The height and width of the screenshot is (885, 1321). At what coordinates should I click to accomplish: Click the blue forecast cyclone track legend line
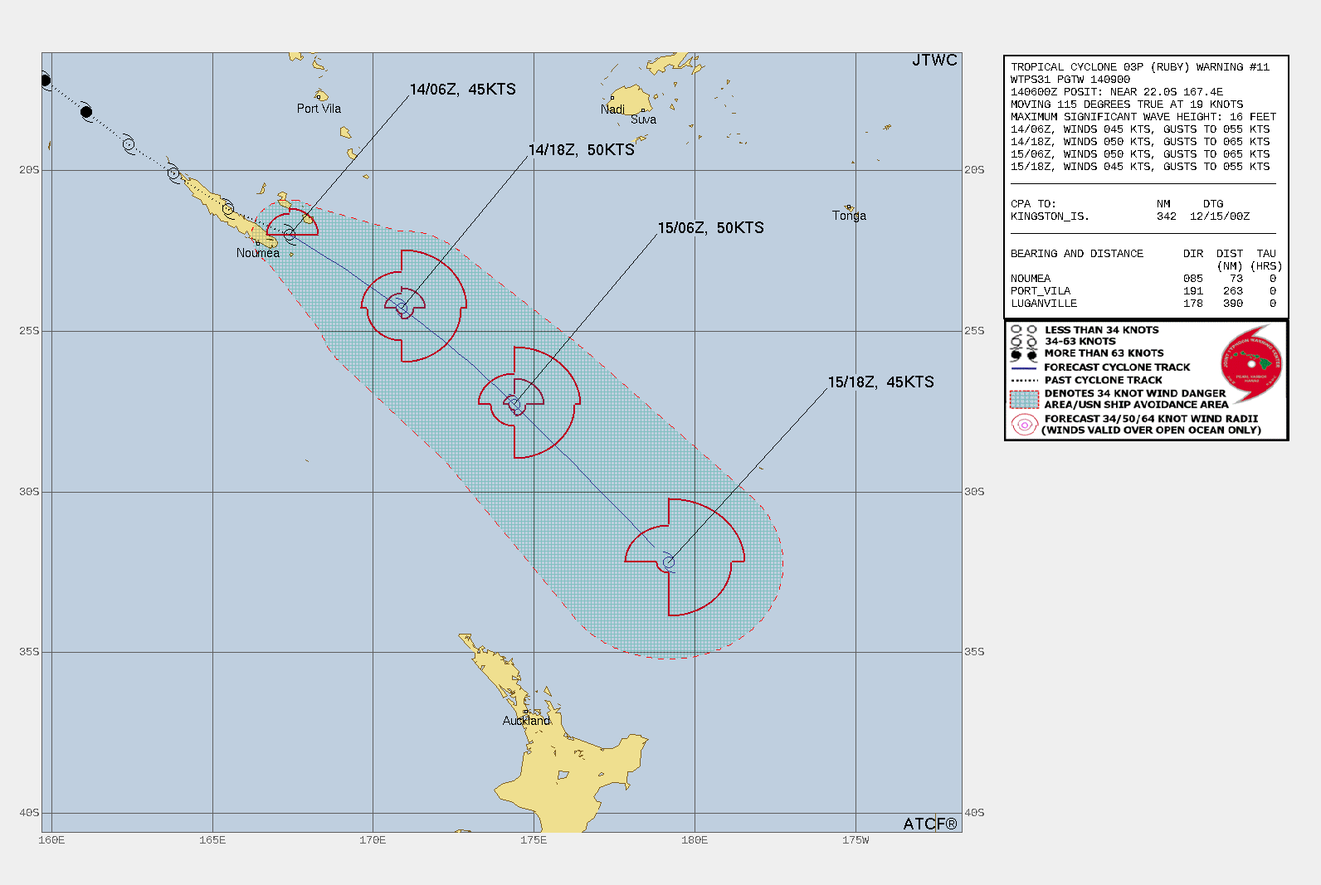(1025, 367)
